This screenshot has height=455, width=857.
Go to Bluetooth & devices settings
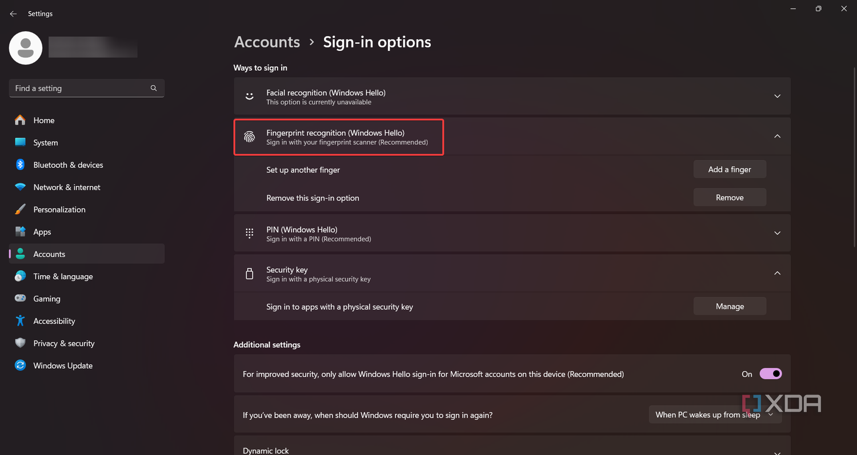pyautogui.click(x=68, y=165)
